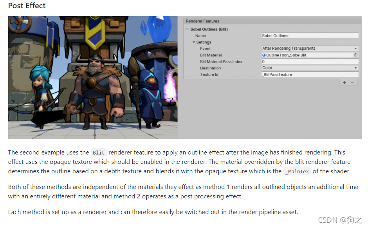Select the _MainTex code snippet in the text
Viewport: 368px width, 227px height.
(297, 171)
